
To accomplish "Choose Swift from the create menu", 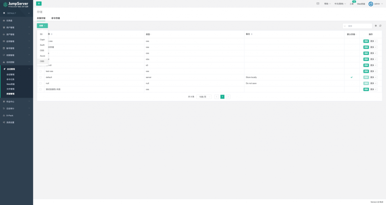I will tap(42, 45).
